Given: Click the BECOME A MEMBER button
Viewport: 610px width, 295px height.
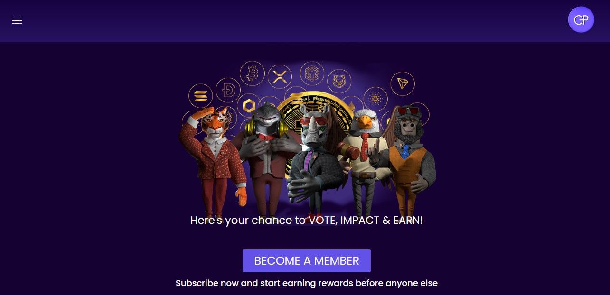Looking at the screenshot, I should [307, 261].
